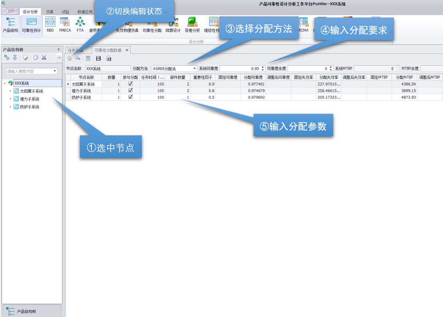Click the calculator grid icon in data toolbar
Viewport: 443px width, 317px height.
point(88,58)
